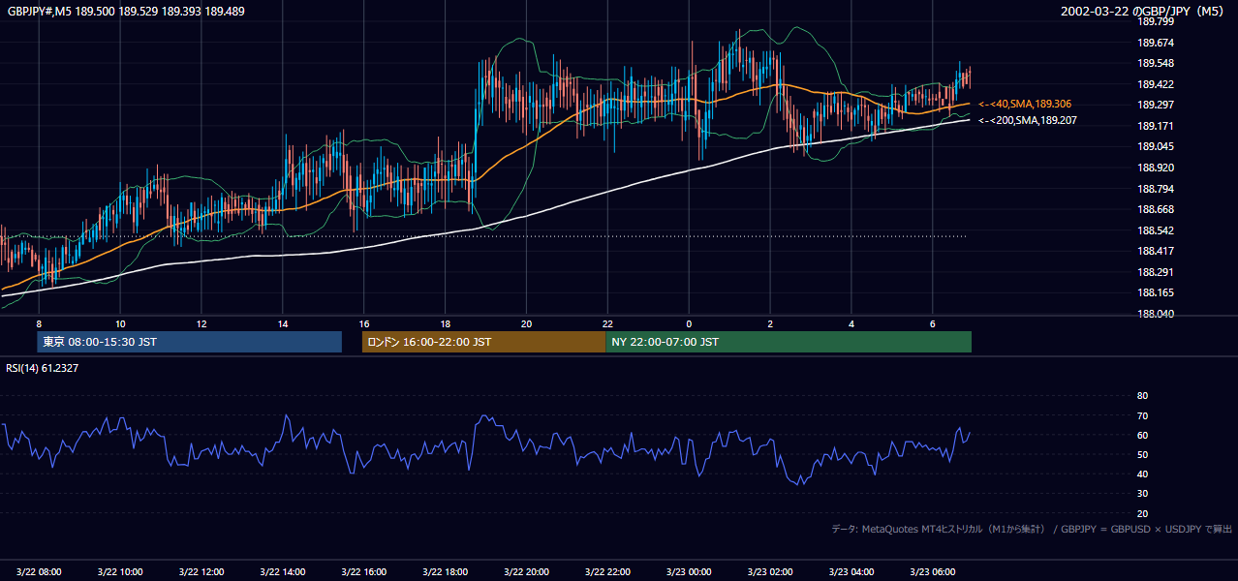
Task: Click the hour 6 tick under price chart
Action: pos(933,323)
